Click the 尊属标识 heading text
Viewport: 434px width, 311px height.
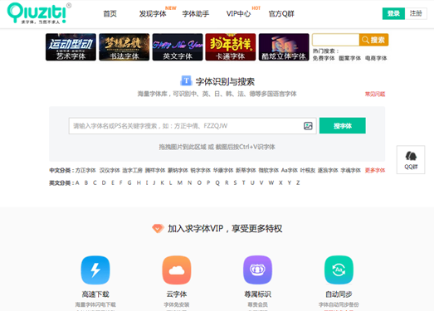pos(258,294)
